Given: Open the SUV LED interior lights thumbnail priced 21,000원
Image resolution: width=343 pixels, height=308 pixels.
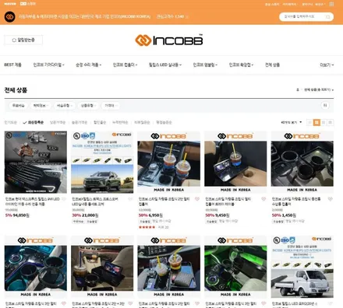Looking at the screenshot, I should (x=102, y=162).
